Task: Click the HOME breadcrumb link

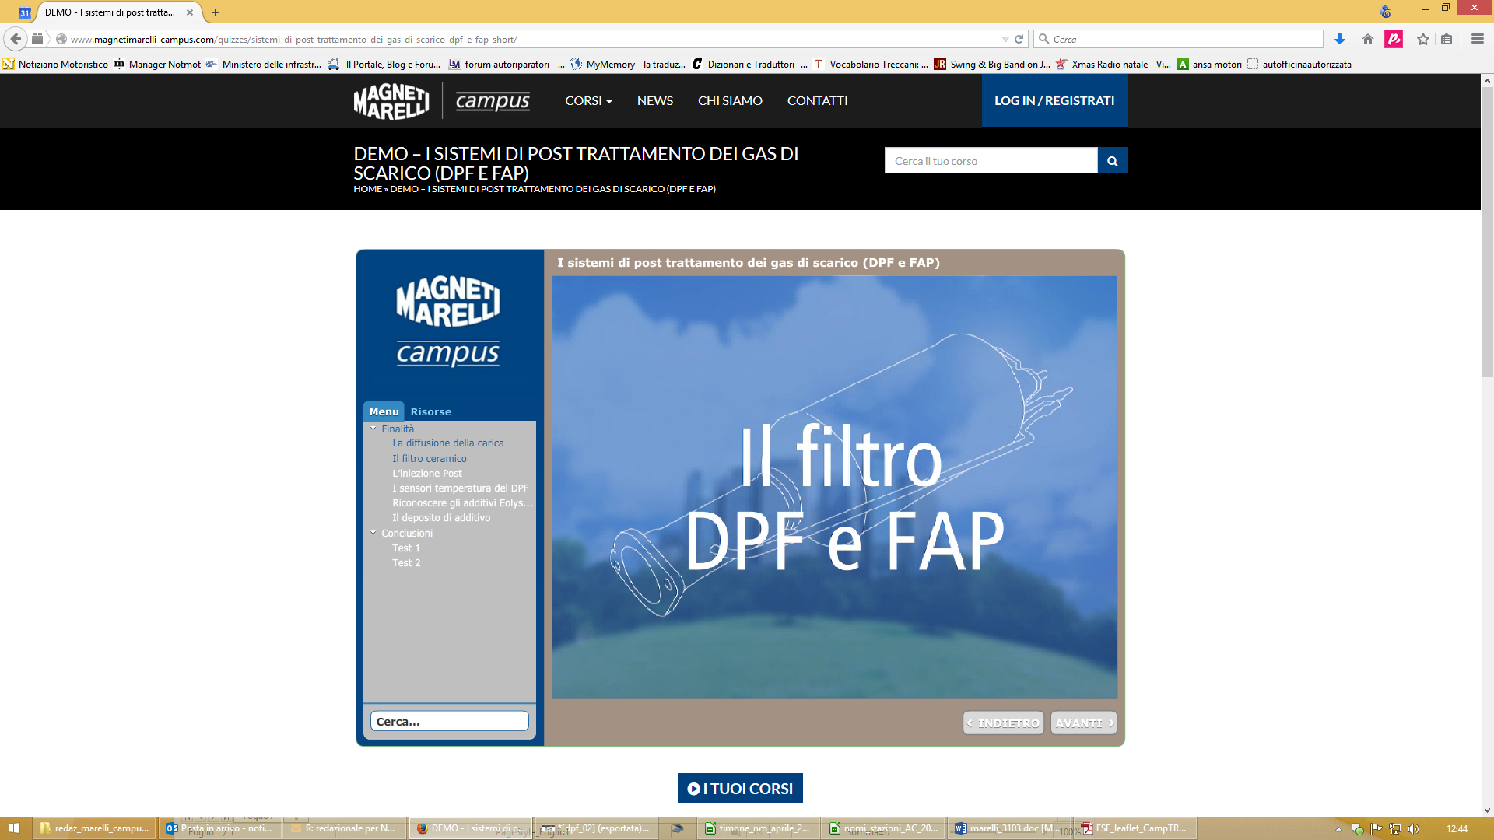Action: pos(368,189)
